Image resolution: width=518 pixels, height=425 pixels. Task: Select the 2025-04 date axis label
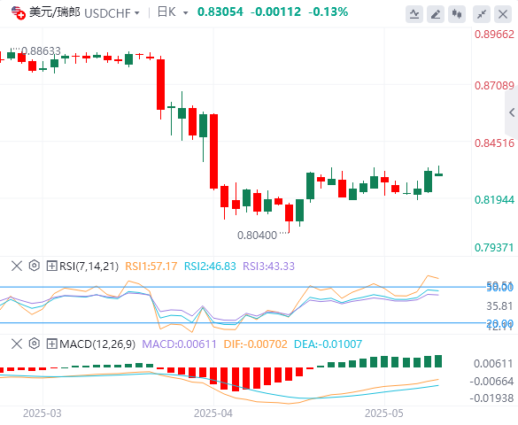(213, 413)
